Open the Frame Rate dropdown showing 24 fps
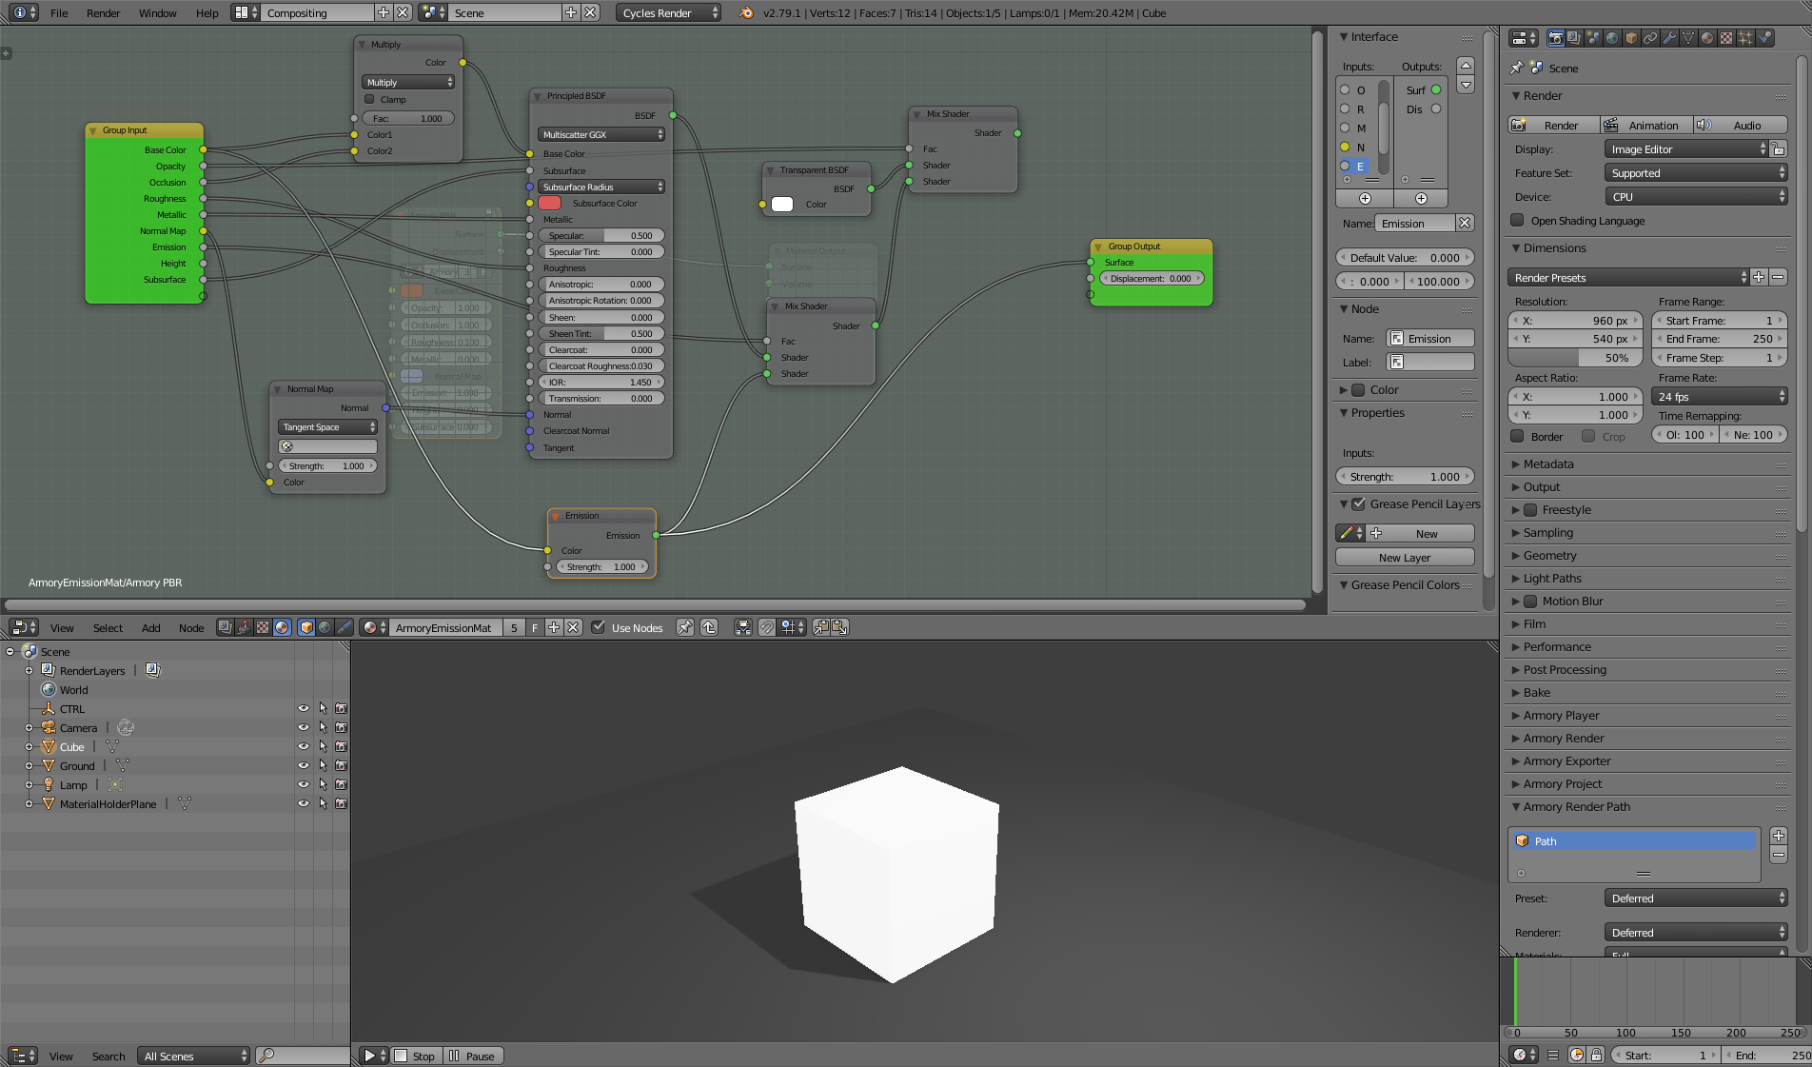Viewport: 1812px width, 1067px height. (x=1720, y=397)
